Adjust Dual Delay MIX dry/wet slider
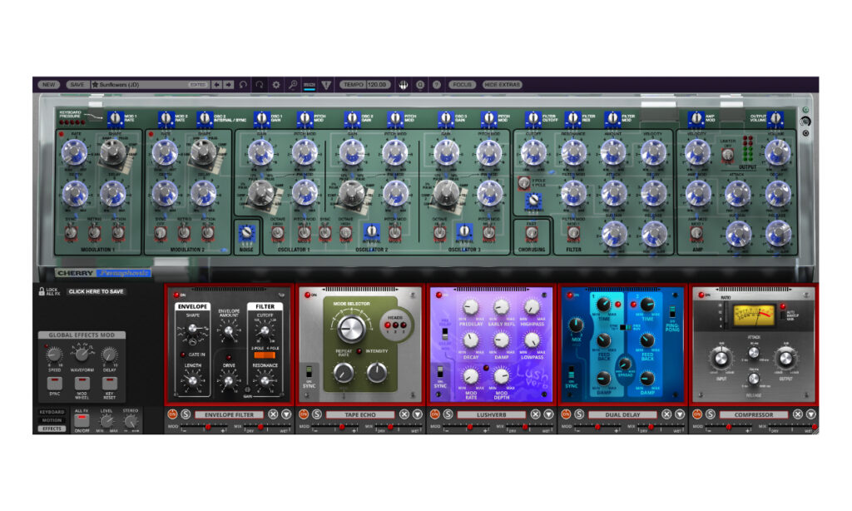The width and height of the screenshot is (852, 511). (x=661, y=427)
